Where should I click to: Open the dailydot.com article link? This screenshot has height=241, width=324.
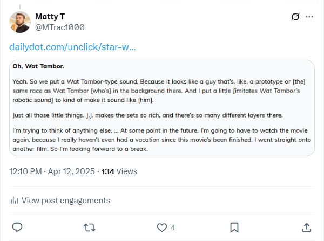coord(72,47)
